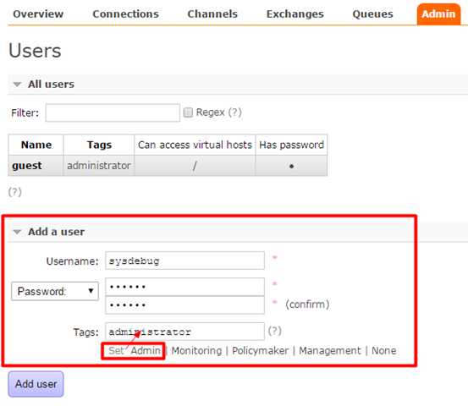Screen dimensions: 468x406
Task: Sort by the Tags column header
Action: point(99,145)
